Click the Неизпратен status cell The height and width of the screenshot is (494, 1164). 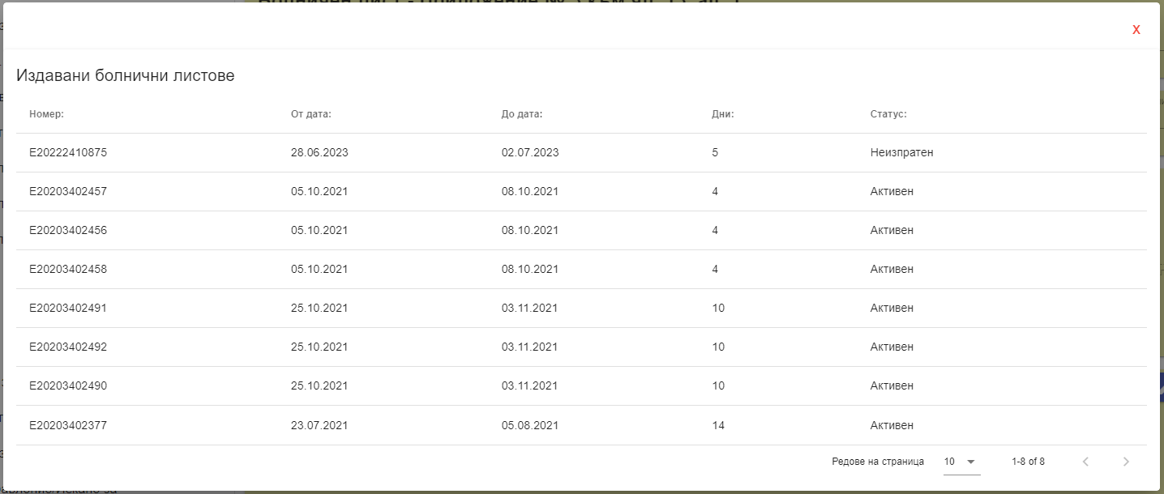click(902, 152)
